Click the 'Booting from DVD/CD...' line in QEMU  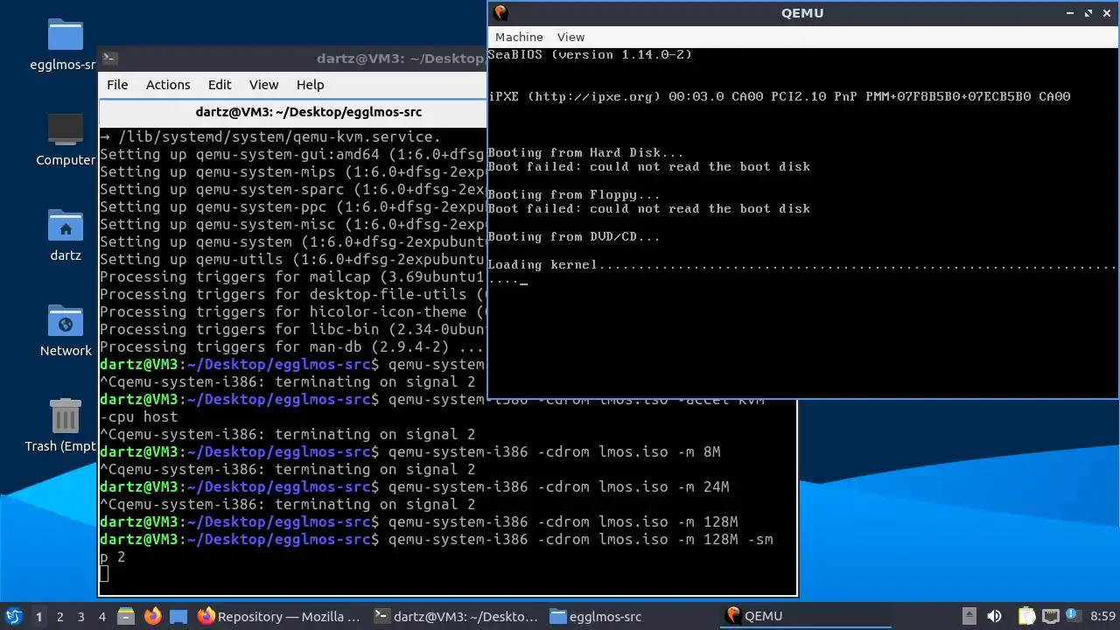pyautogui.click(x=574, y=236)
